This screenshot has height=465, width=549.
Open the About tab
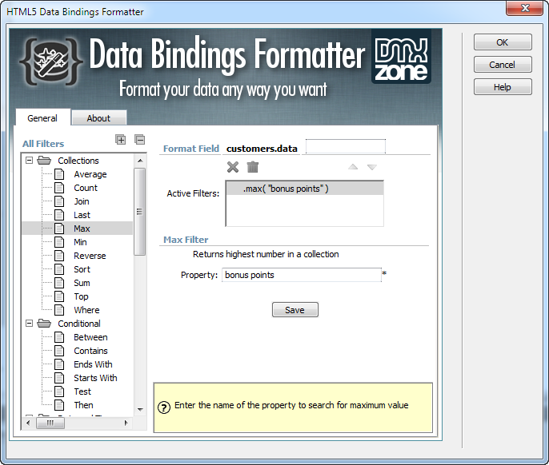point(98,118)
